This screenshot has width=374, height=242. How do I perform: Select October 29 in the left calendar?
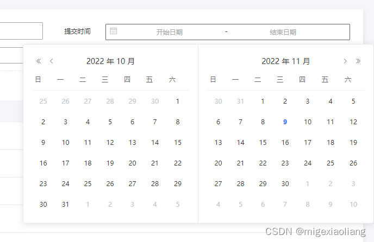[x=177, y=183]
